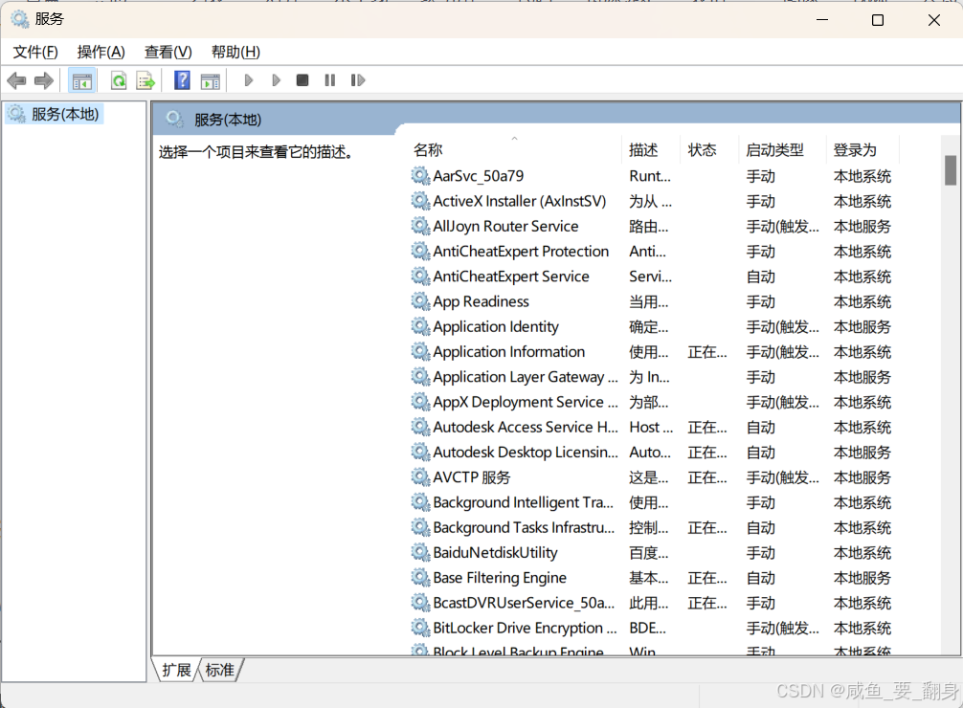Click the gear icon of Base Filtering Engine
The height and width of the screenshot is (708, 963).
coord(420,578)
